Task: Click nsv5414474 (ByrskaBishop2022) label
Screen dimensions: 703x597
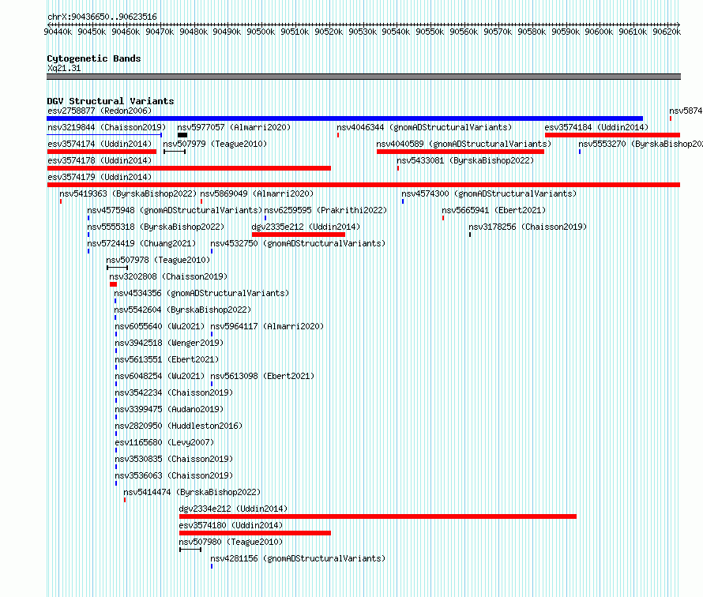Action: (192, 492)
